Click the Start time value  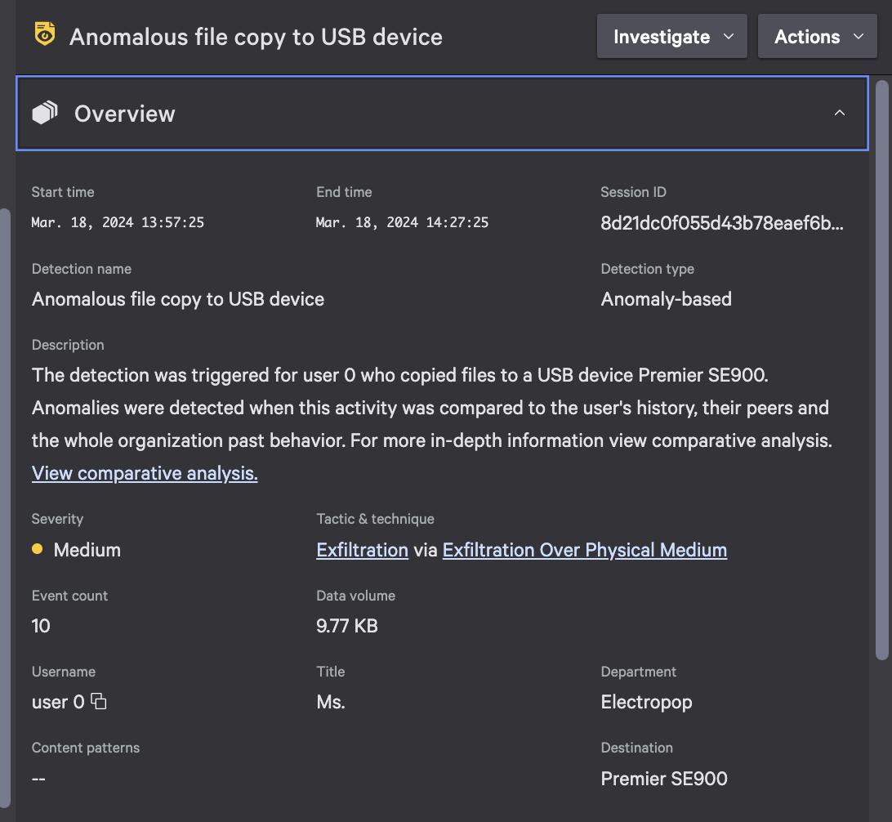click(118, 222)
